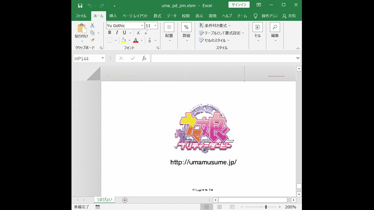Copy selection with copy icon
Image resolution: width=374 pixels, height=210 pixels.
click(92, 33)
